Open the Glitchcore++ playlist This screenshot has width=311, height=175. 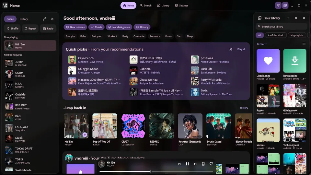point(295,99)
